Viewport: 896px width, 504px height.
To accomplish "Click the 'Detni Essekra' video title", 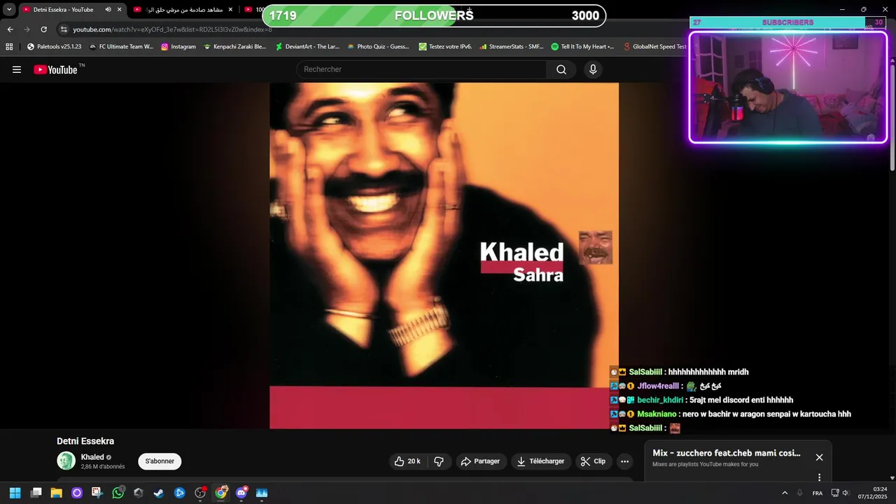I will tap(85, 441).
